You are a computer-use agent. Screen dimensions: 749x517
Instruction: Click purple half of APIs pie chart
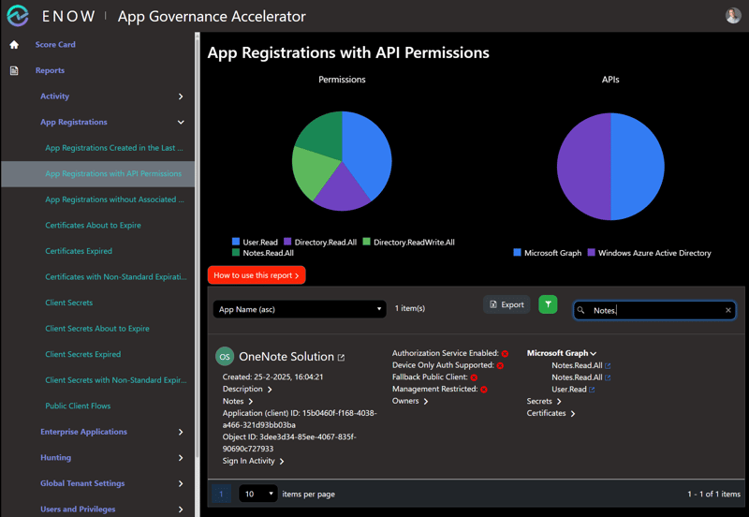click(584, 167)
